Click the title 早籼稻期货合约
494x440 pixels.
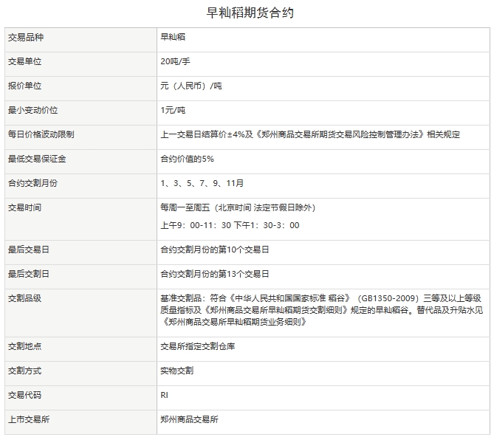247,13
